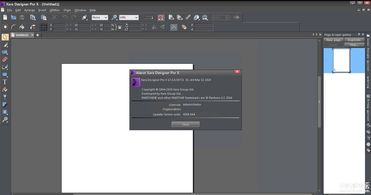
Task: Click Help... in Page gallery
Action: [354, 45]
